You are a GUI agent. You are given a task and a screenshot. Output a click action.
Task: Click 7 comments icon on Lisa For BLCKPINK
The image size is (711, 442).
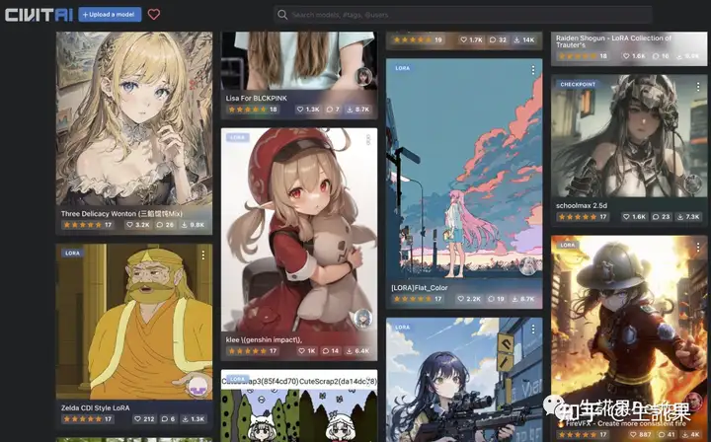[333, 110]
